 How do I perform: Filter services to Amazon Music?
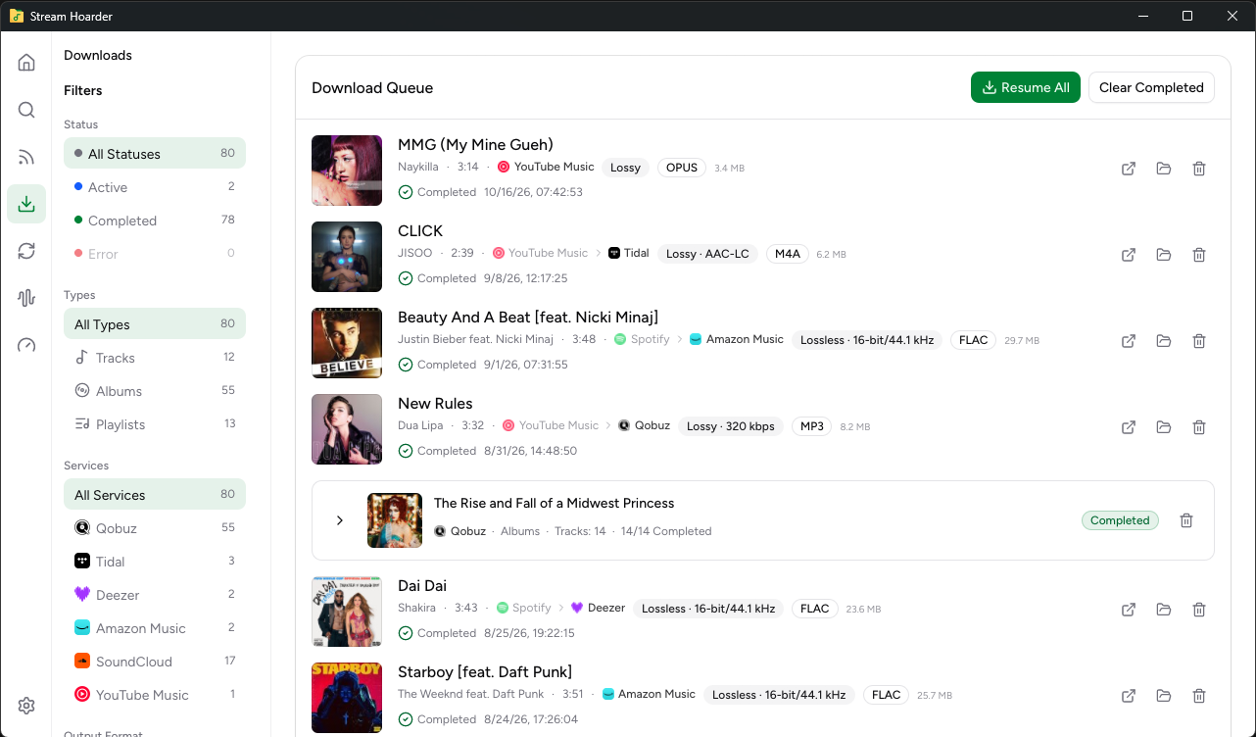155,627
